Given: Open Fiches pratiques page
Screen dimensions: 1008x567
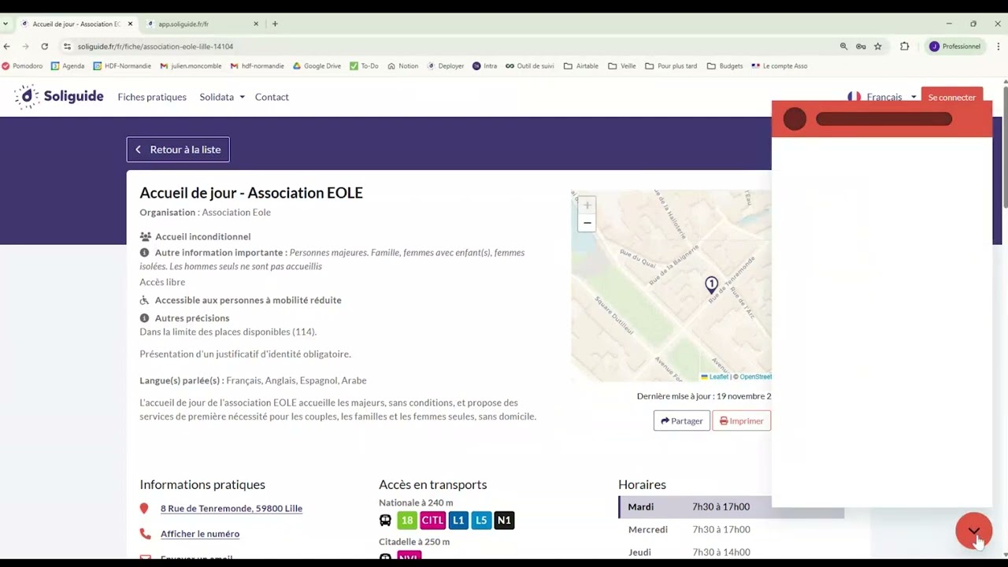Looking at the screenshot, I should point(152,97).
